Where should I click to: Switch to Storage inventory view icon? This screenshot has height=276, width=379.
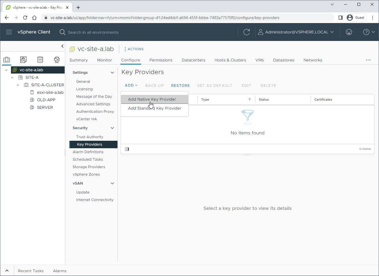coord(40,60)
